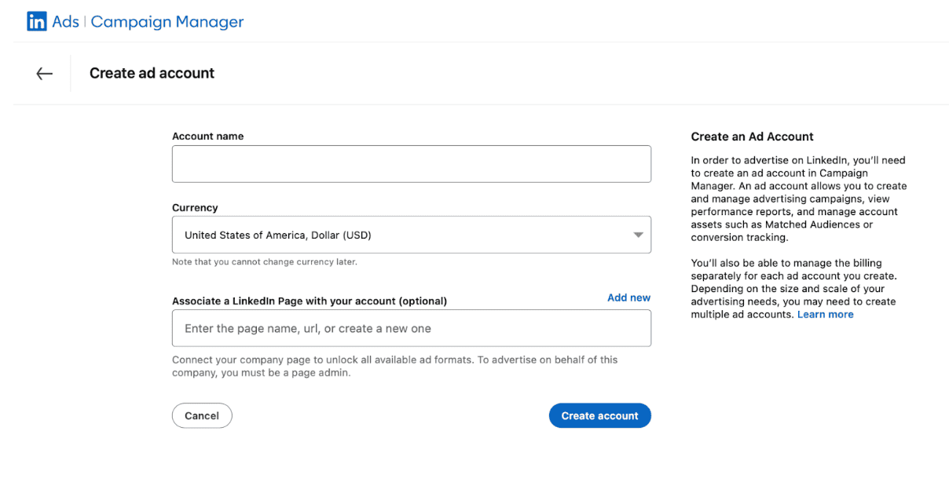Click the Create account button
Image resolution: width=949 pixels, height=482 pixels.
pos(600,415)
